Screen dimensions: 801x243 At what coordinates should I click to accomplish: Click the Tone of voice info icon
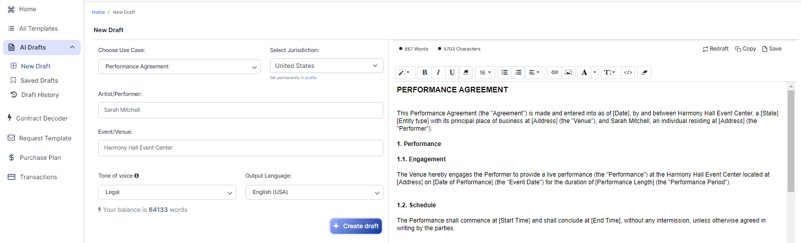[x=136, y=176]
